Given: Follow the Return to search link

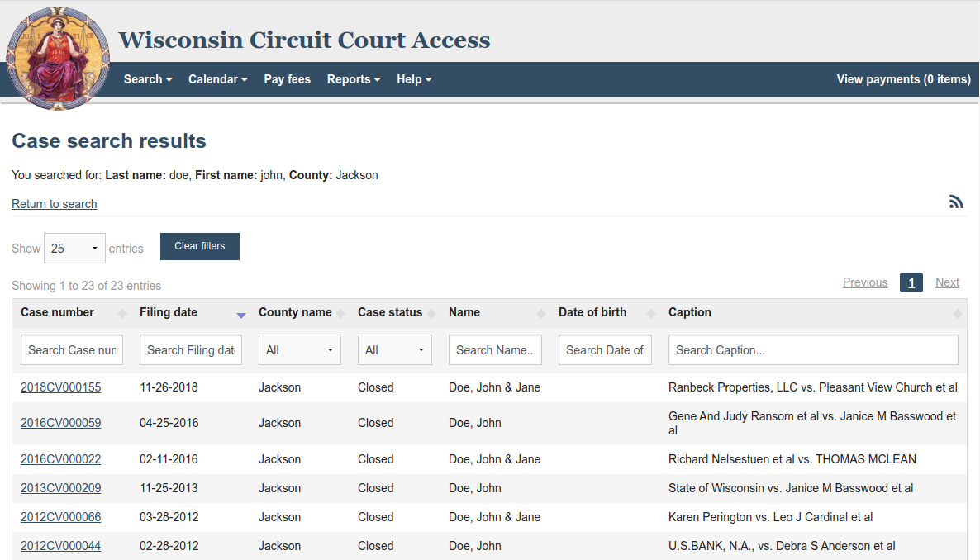Looking at the screenshot, I should pyautogui.click(x=55, y=204).
